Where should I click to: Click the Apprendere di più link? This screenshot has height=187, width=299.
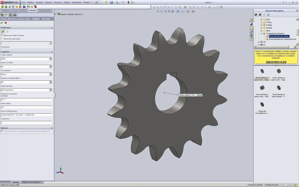click(276, 62)
